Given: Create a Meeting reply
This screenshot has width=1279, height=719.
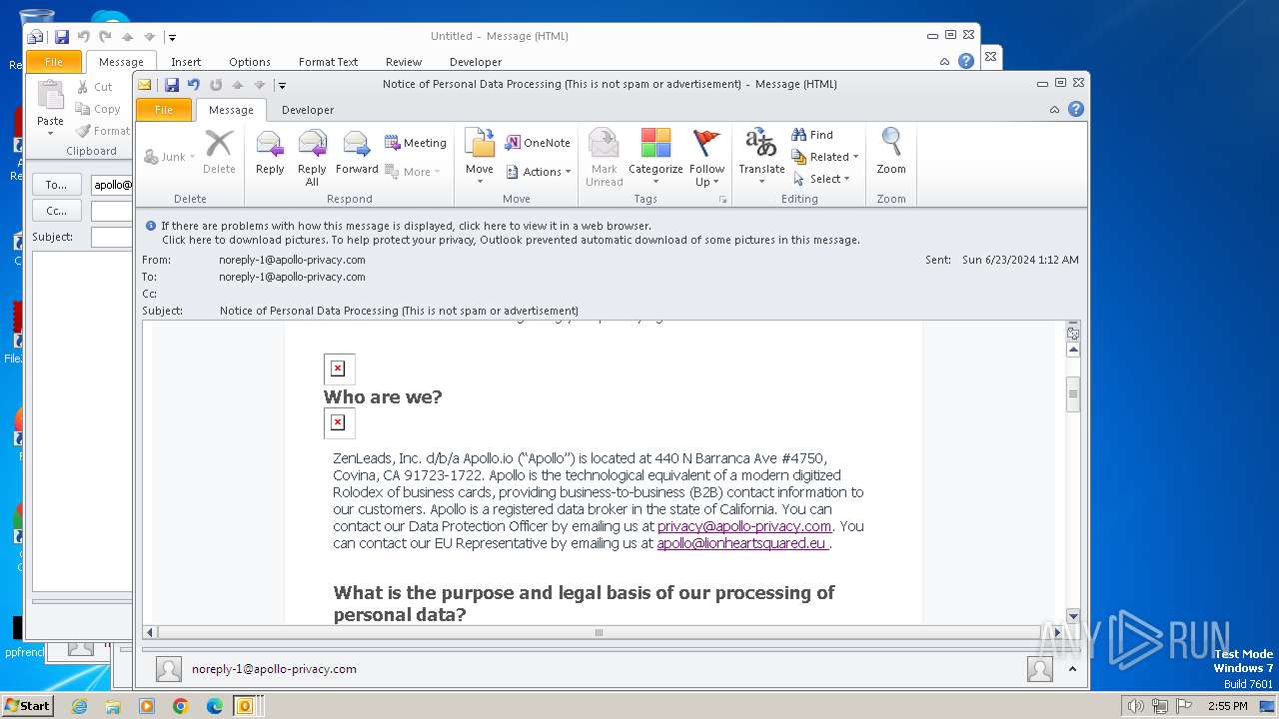Looking at the screenshot, I should point(416,143).
